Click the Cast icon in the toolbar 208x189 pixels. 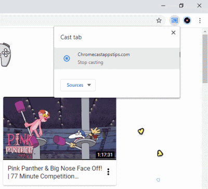click(175, 21)
